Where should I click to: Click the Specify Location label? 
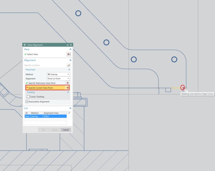pos(32,65)
